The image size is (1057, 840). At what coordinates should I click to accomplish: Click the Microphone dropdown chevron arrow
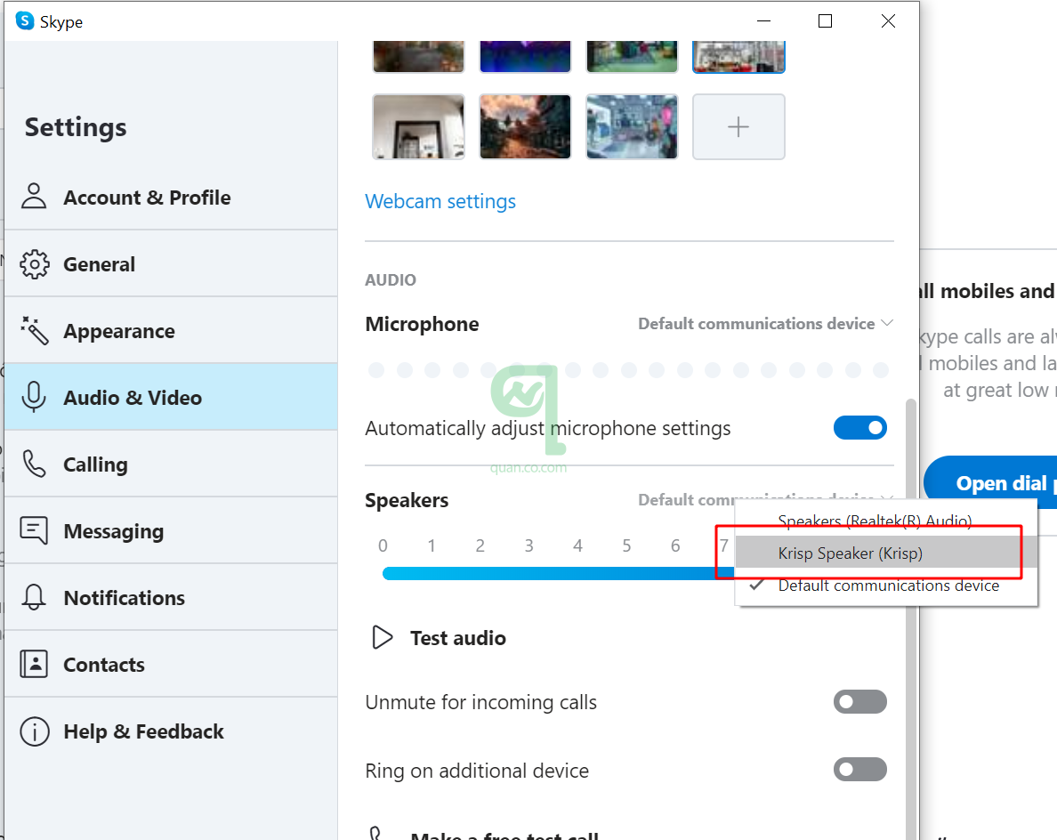[887, 323]
